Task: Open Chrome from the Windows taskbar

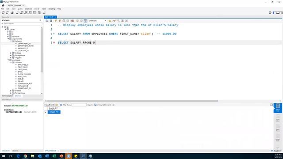Action: [25, 156]
